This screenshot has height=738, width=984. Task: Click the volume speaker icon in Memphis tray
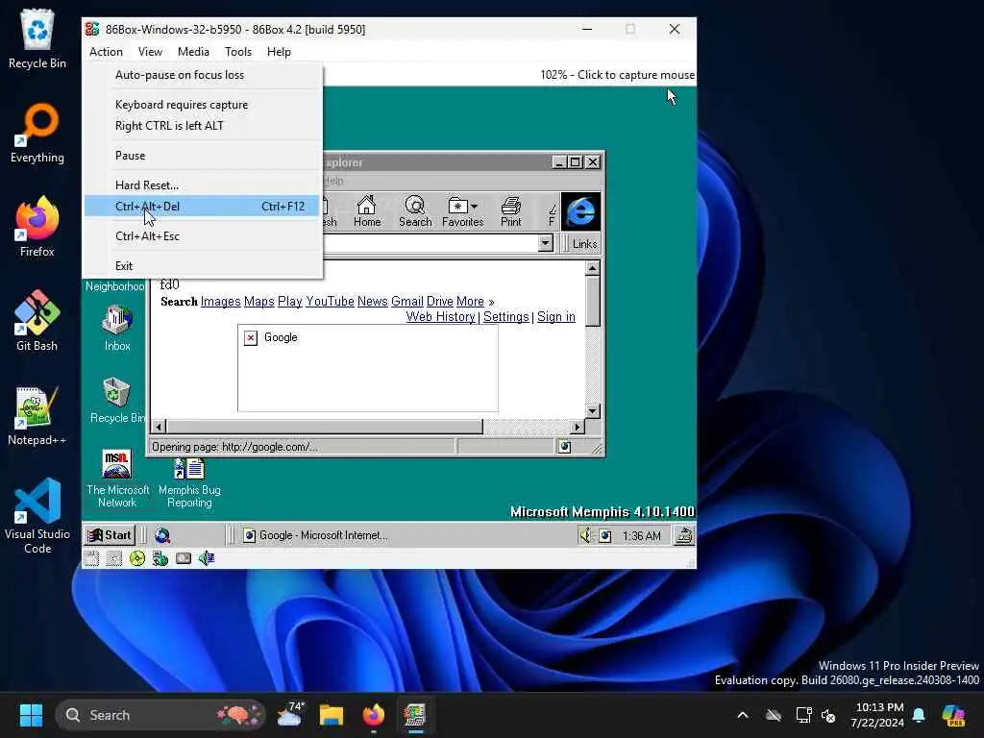click(585, 535)
